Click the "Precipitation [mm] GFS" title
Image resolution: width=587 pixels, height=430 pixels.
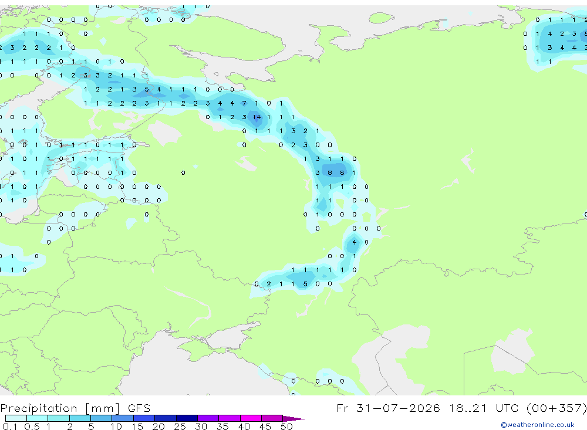(75, 408)
